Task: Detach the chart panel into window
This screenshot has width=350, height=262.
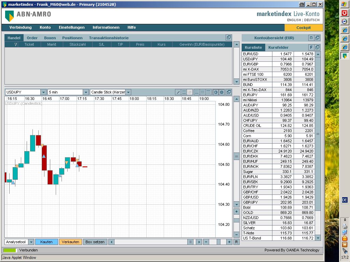Action: pyautogui.click(x=229, y=92)
